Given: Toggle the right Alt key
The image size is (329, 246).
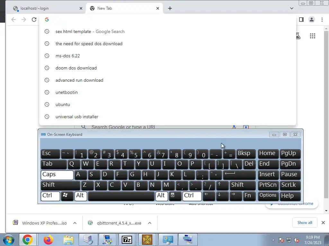Looking at the screenshot, I should tap(162, 196).
